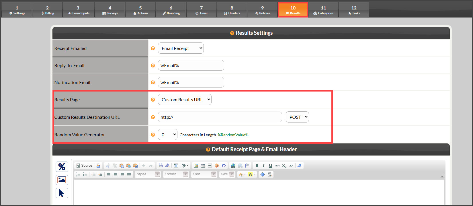This screenshot has width=473, height=206.
Task: Open the background color picker
Action: pyautogui.click(x=252, y=174)
